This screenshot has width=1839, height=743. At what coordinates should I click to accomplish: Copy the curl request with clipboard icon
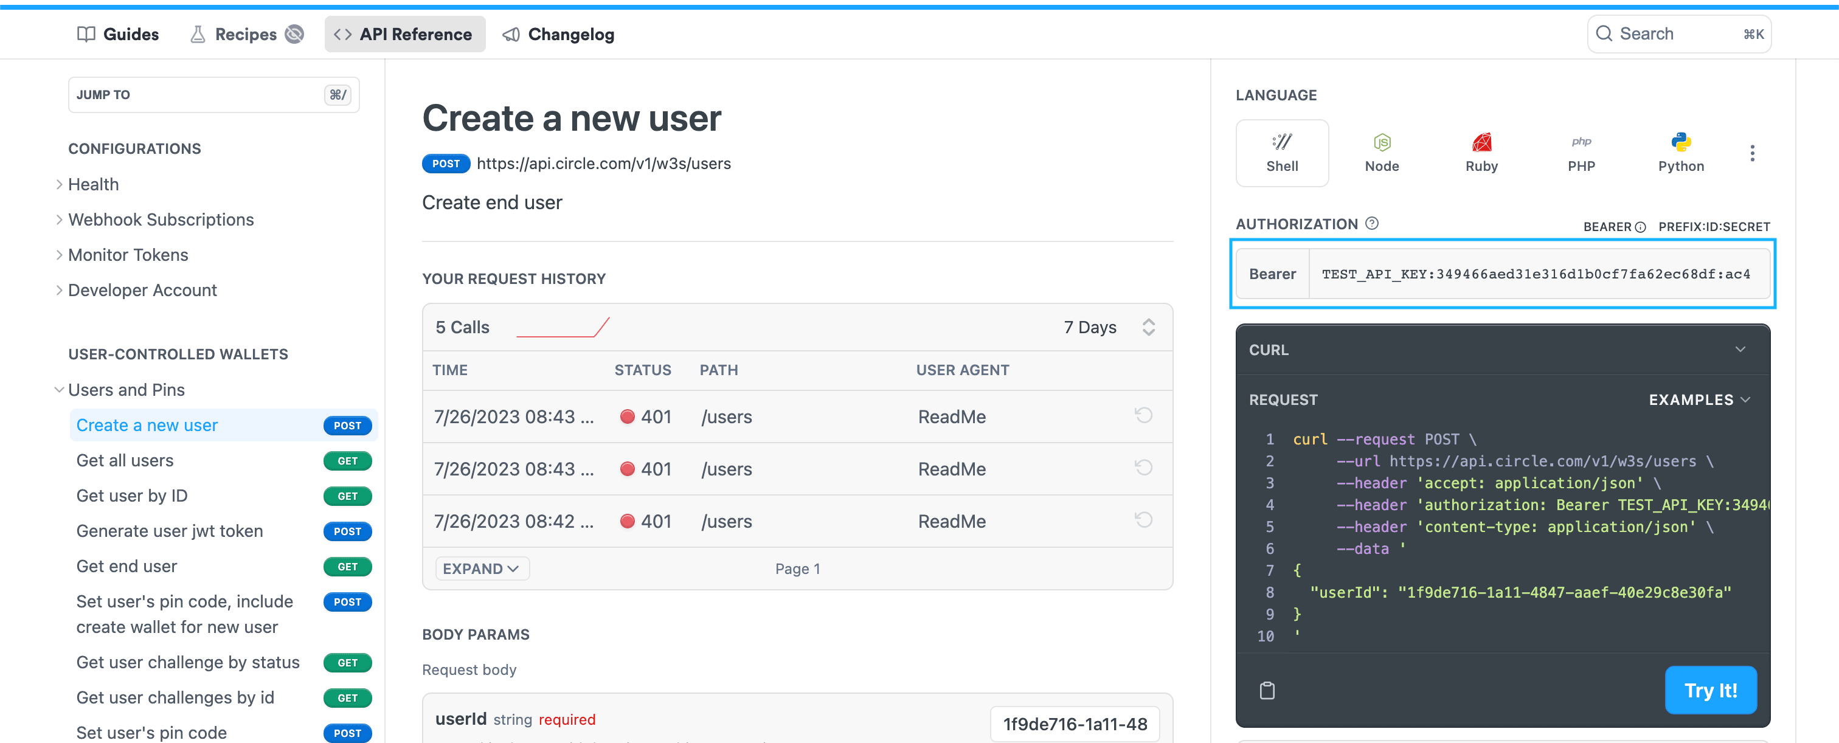click(x=1267, y=690)
